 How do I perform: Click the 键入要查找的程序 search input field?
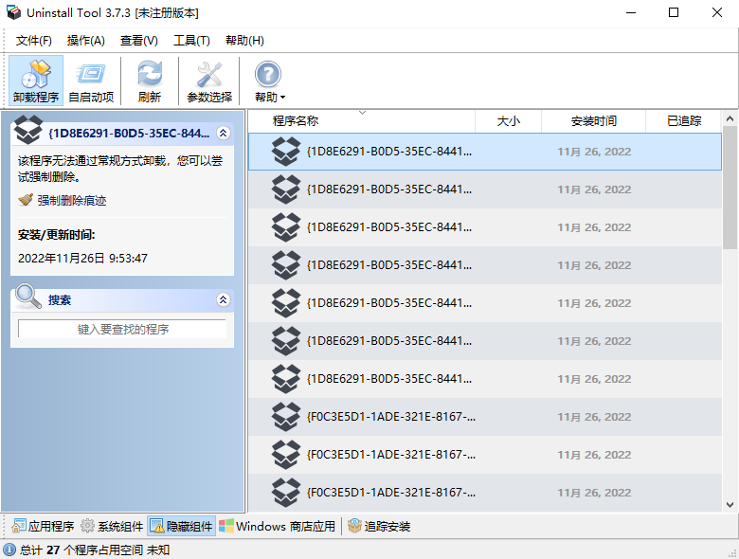click(122, 329)
